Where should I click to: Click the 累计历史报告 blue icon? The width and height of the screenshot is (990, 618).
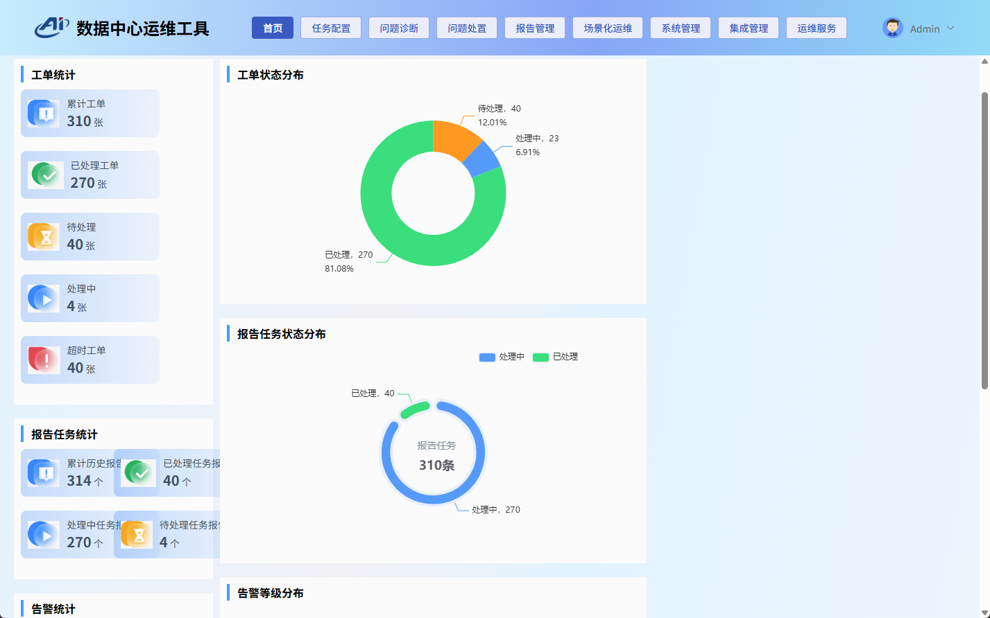click(44, 473)
